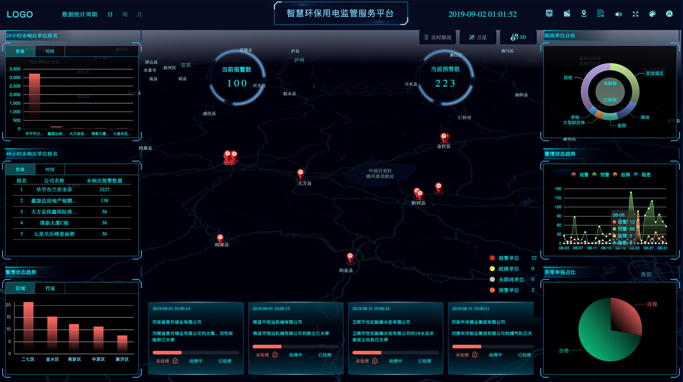
Task: Toggle 故障 series in trend chart legend
Action: point(621,174)
